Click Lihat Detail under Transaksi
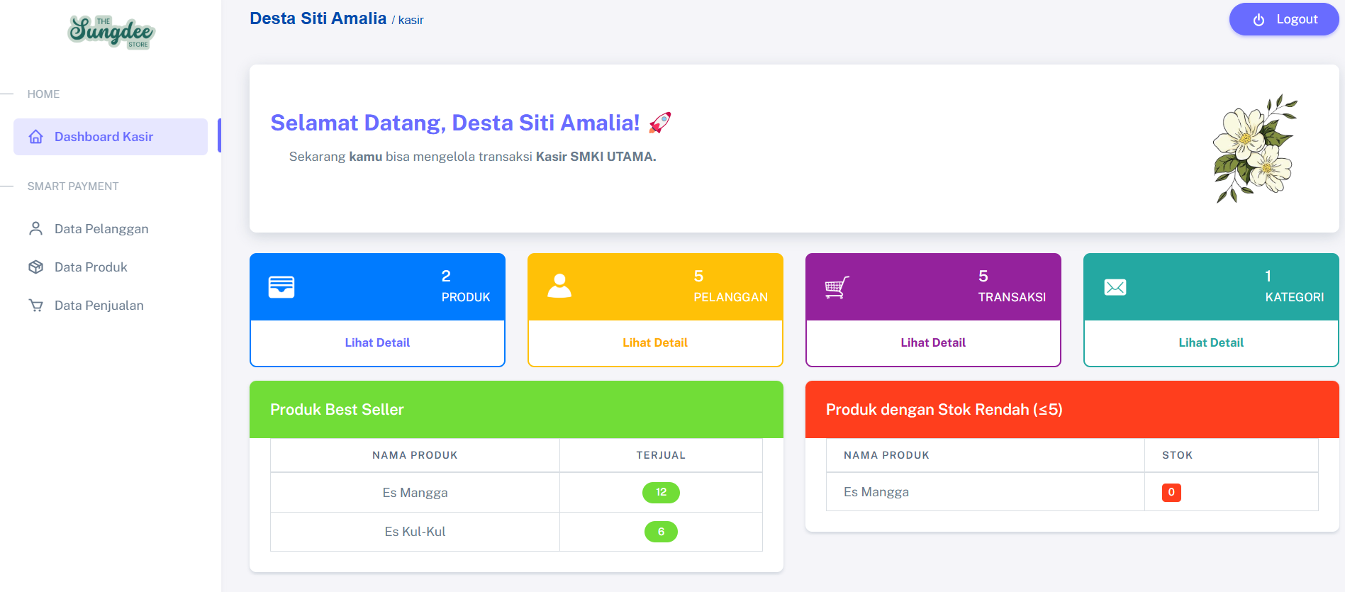This screenshot has height=592, width=1345. click(x=933, y=342)
